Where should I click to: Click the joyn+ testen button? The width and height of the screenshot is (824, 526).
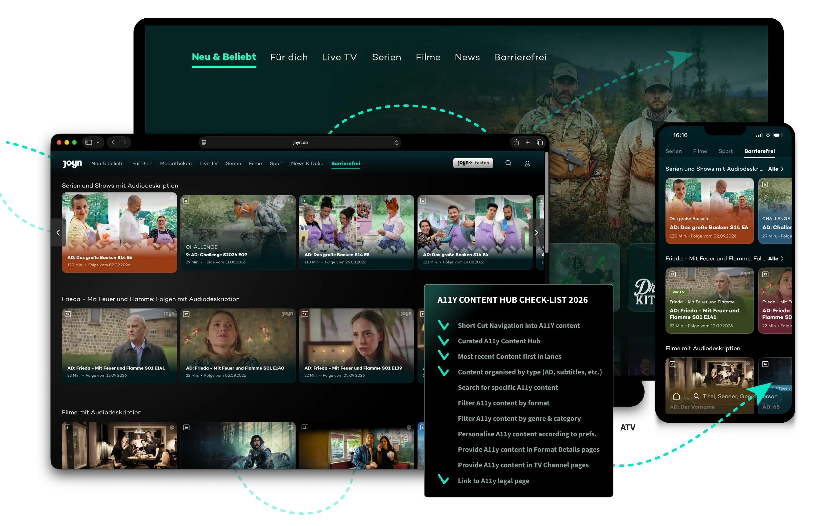pos(473,163)
